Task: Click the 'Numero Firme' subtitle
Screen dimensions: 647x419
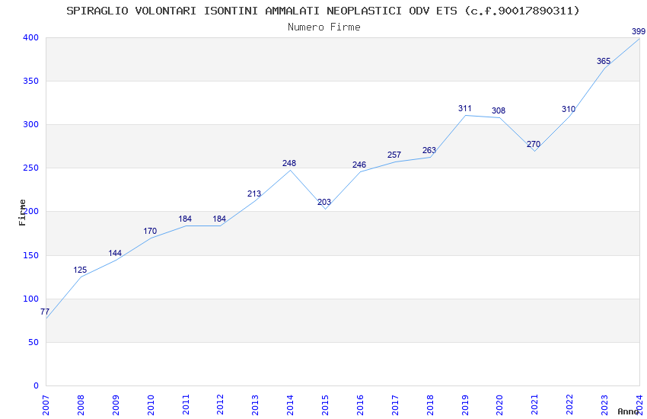Action: coord(324,27)
